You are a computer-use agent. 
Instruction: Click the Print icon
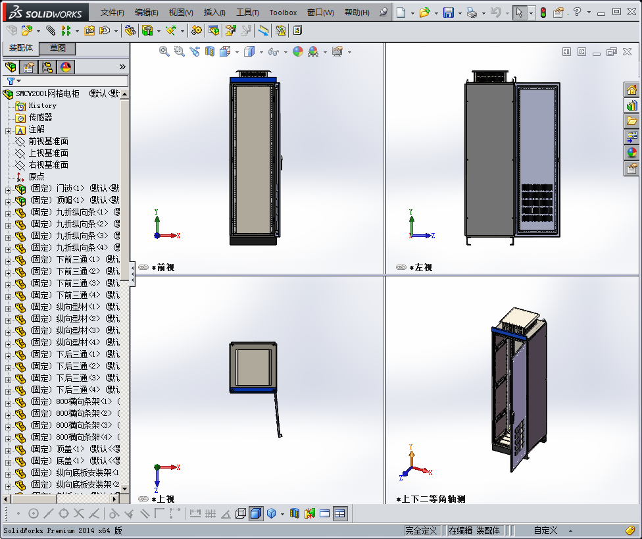[x=472, y=13]
